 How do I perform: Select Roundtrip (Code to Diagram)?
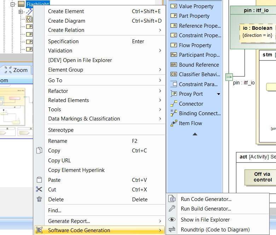pos(215,230)
